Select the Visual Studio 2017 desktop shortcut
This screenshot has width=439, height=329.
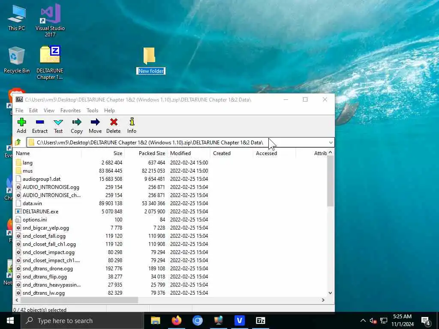click(x=50, y=21)
